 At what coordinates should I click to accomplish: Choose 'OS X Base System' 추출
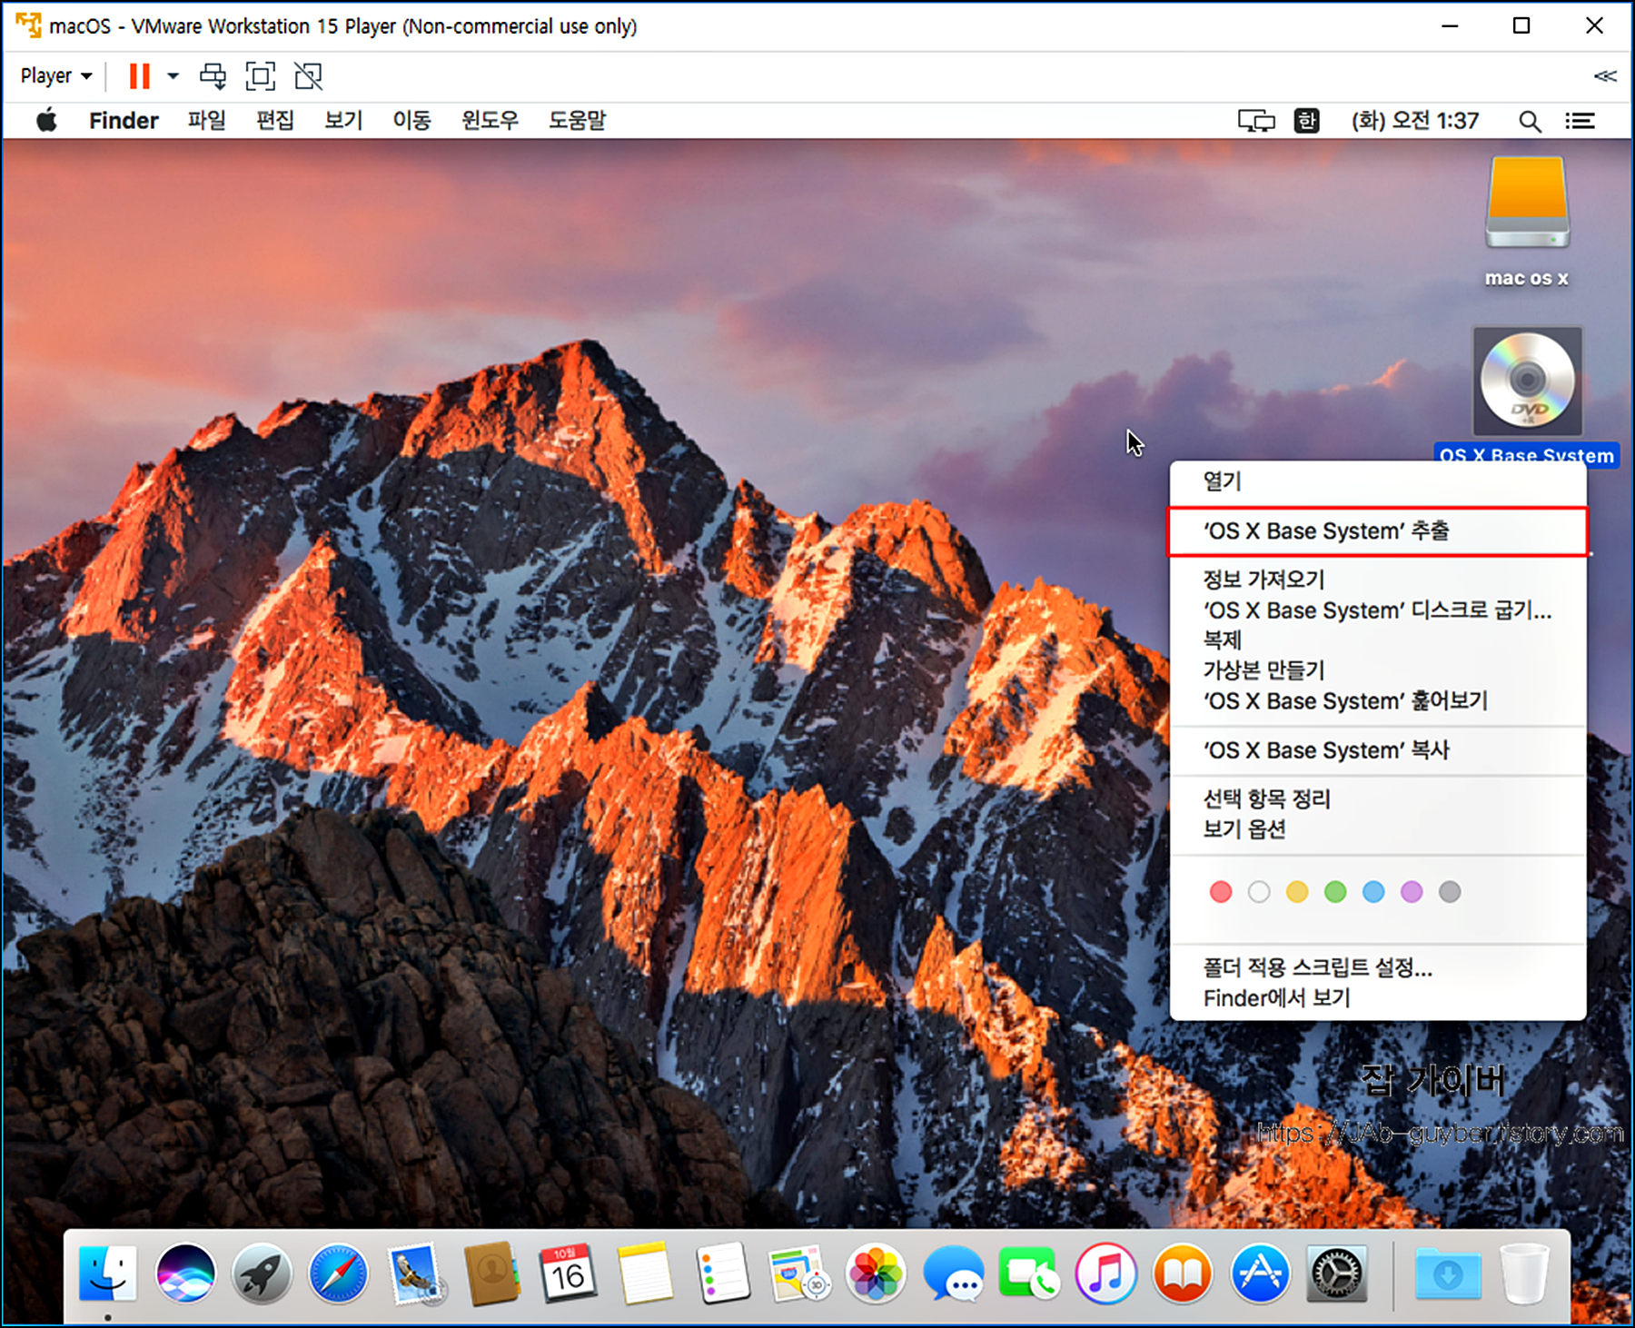1378,531
